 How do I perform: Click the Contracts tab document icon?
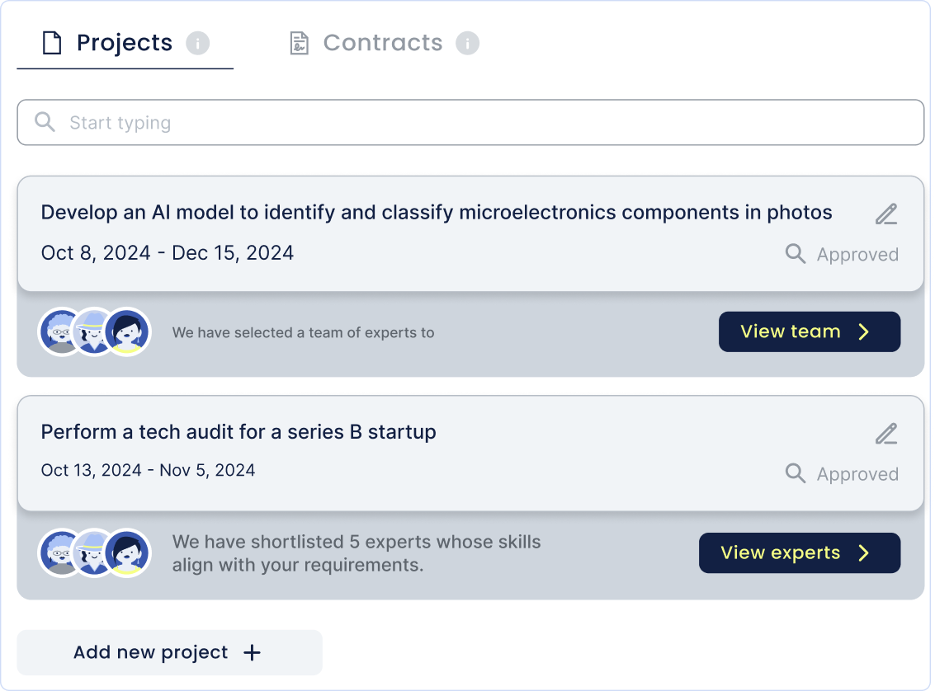click(x=299, y=43)
